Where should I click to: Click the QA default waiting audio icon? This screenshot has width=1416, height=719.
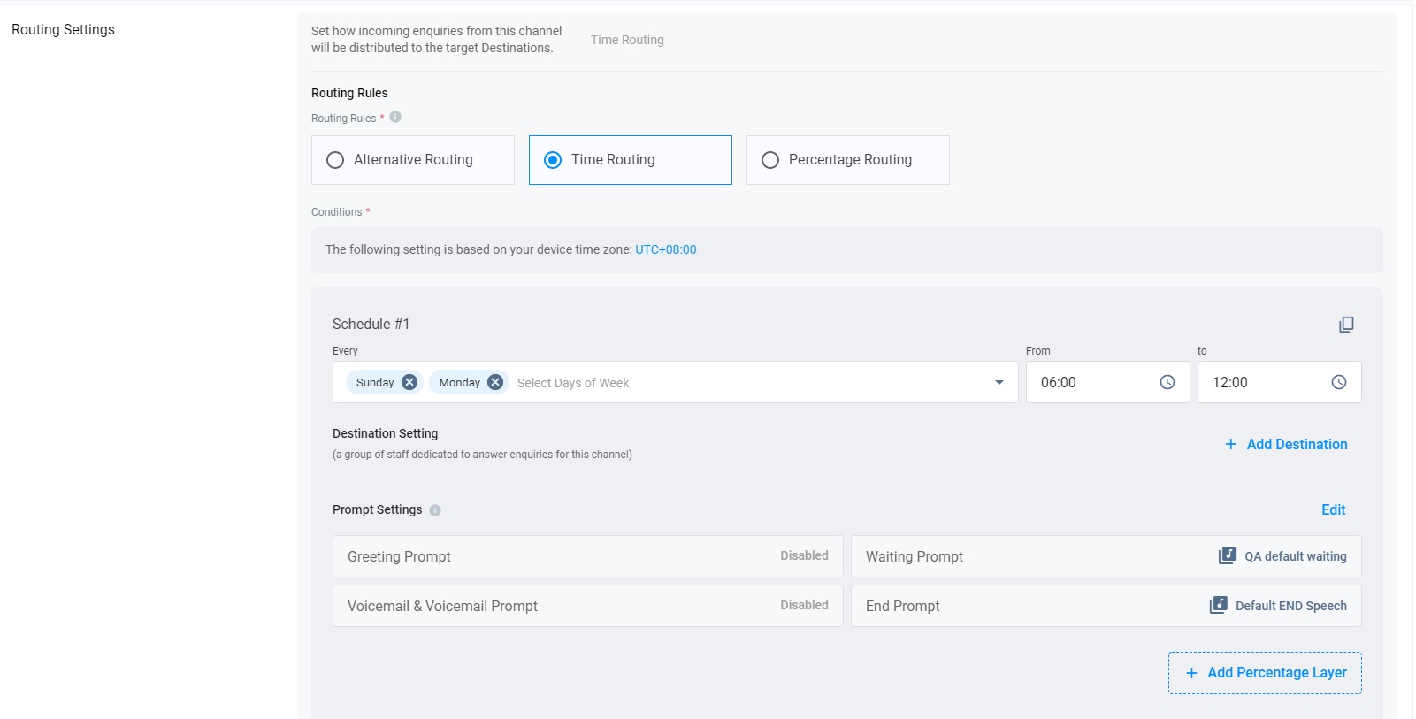1227,555
